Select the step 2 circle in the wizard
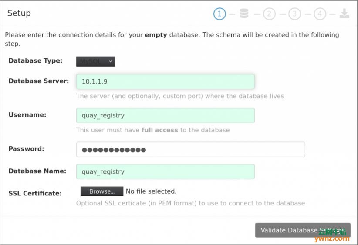 [269, 14]
